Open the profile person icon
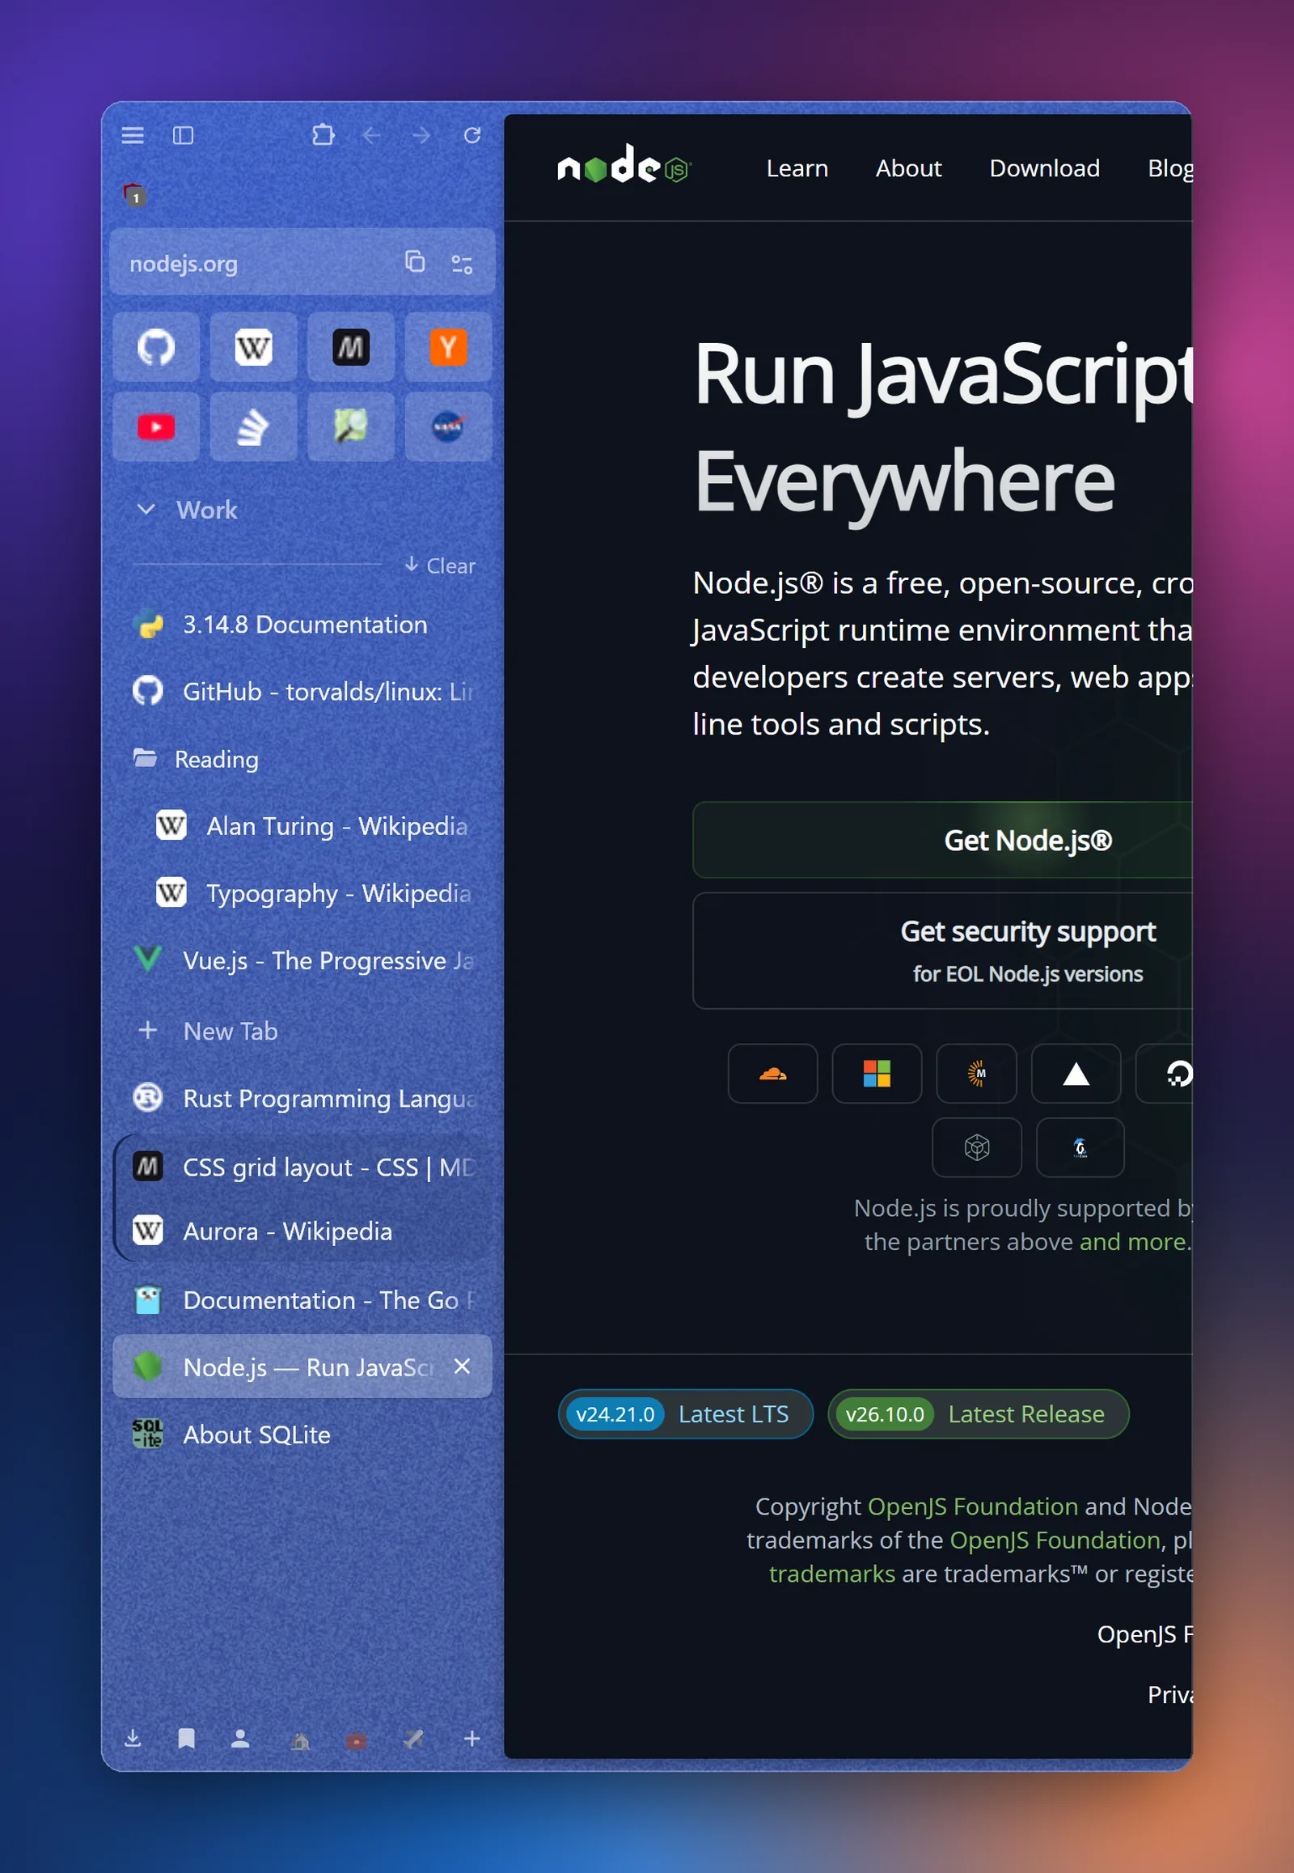 [240, 1739]
